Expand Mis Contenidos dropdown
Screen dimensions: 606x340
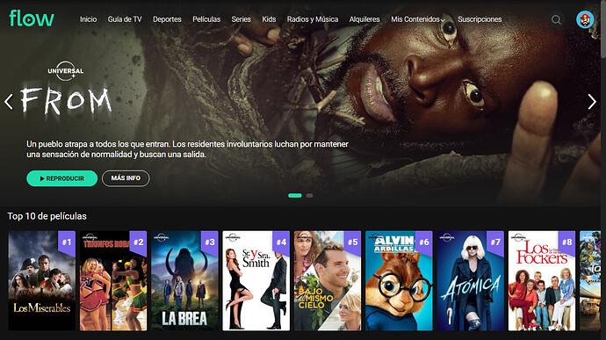(x=418, y=19)
